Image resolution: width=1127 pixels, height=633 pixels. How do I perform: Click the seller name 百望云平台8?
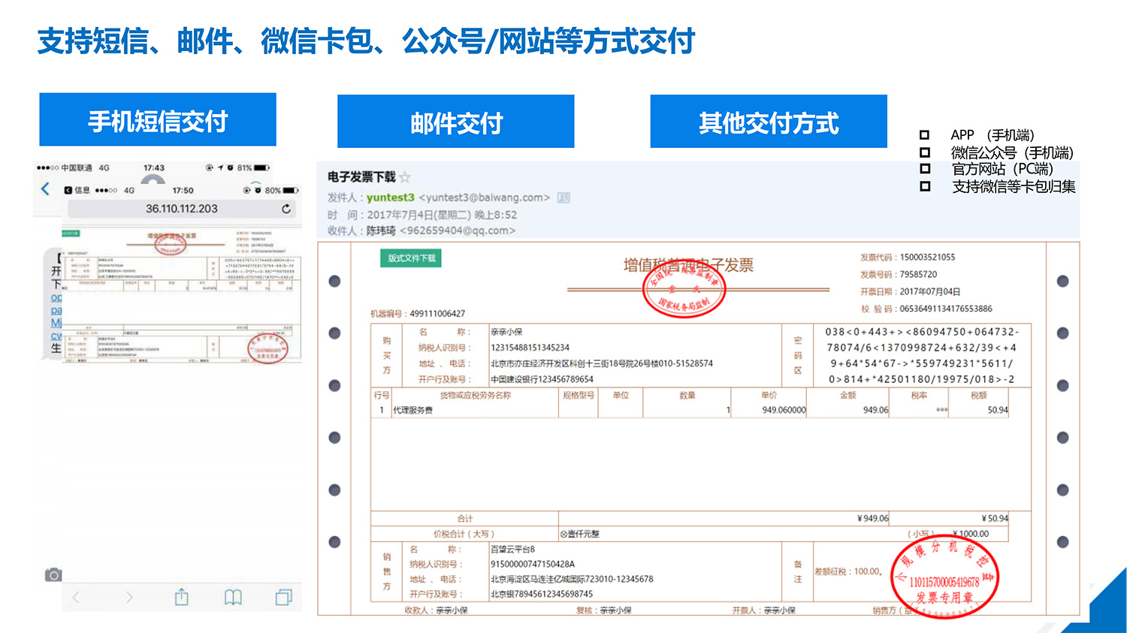tap(513, 550)
